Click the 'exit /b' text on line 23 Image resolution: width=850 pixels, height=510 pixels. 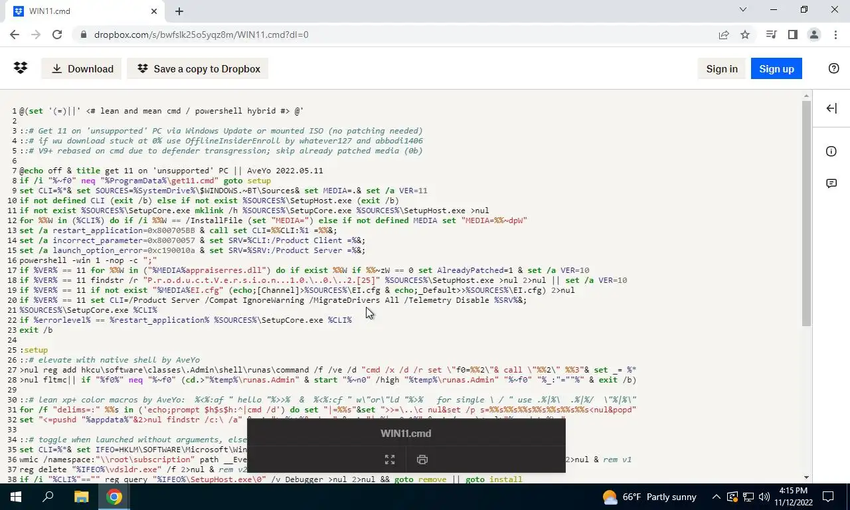(36, 330)
